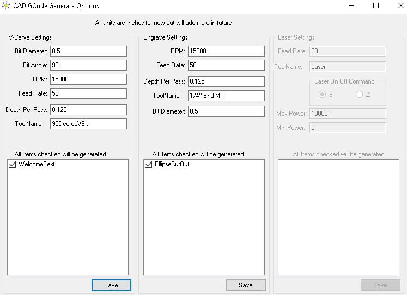Maximize the CAD GCode Generate Options window
407x295 pixels.
(x=376, y=5)
